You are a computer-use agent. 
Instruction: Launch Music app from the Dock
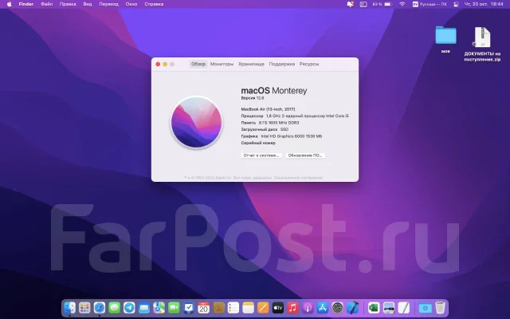pos(292,308)
